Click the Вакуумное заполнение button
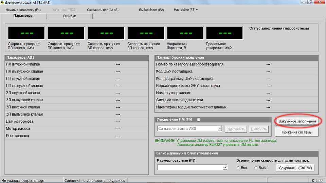326x183 pixels. point(297,121)
